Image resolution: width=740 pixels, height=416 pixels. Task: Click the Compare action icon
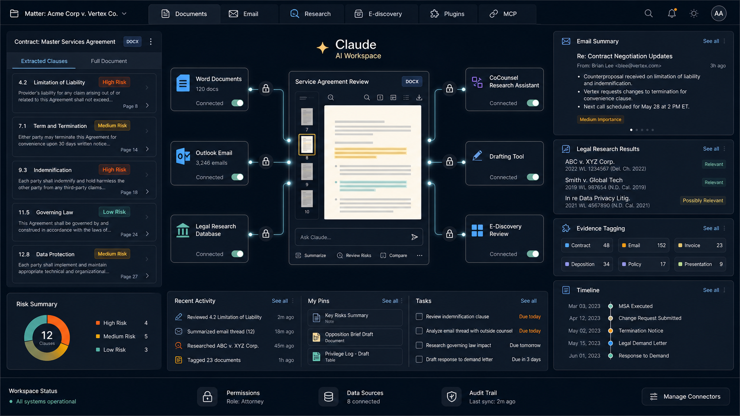point(383,256)
